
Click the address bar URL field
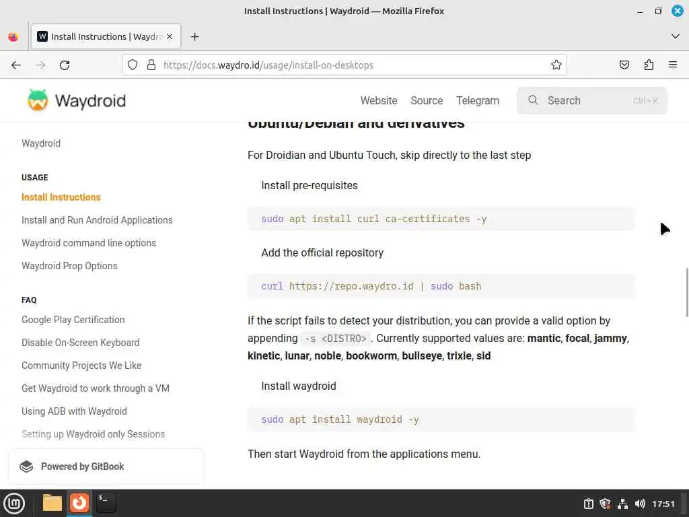pyautogui.click(x=344, y=65)
